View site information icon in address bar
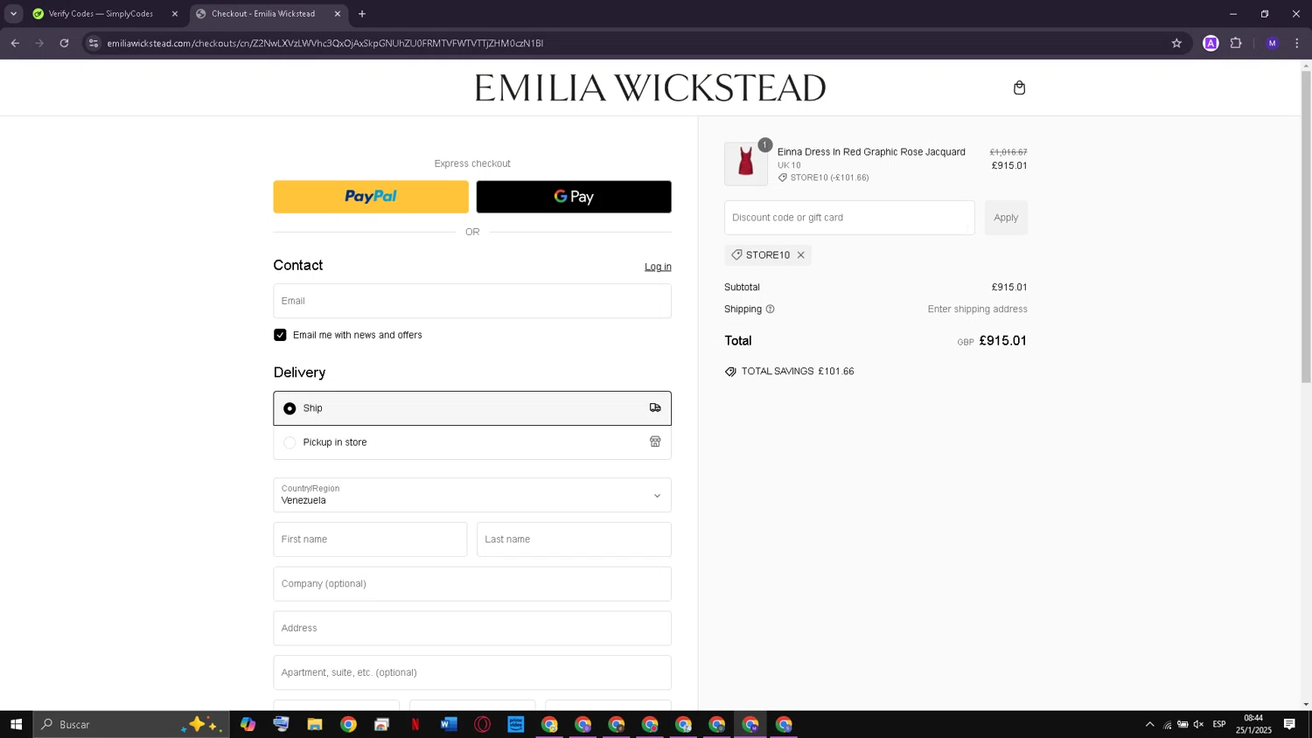 [94, 43]
